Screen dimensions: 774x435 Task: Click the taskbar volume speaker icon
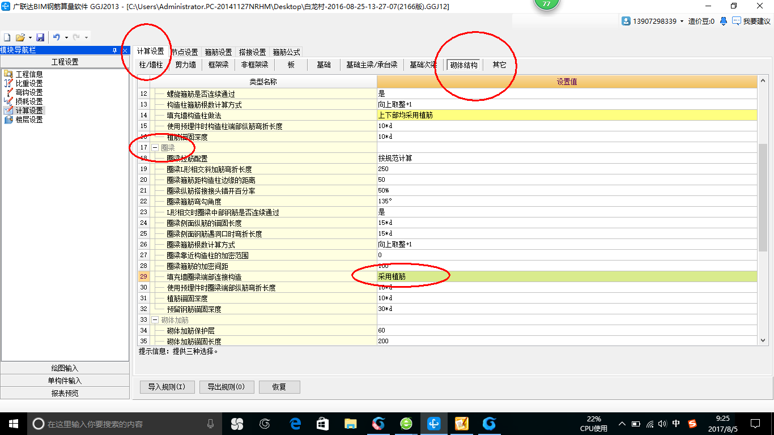pyautogui.click(x=662, y=424)
